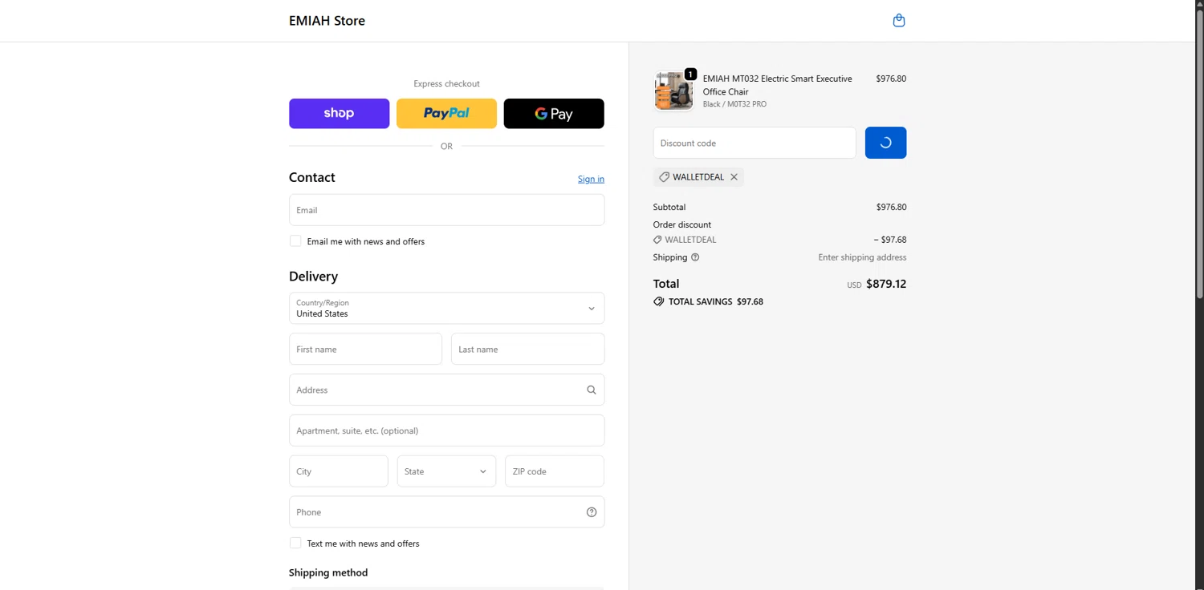Screen dimensions: 1204x590
Task: Pay with Shop Pay express button
Action: click(x=339, y=114)
